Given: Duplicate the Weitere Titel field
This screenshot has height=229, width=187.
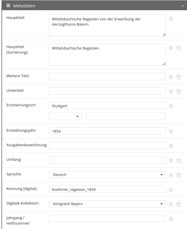Looking at the screenshot, I should click(x=179, y=77).
